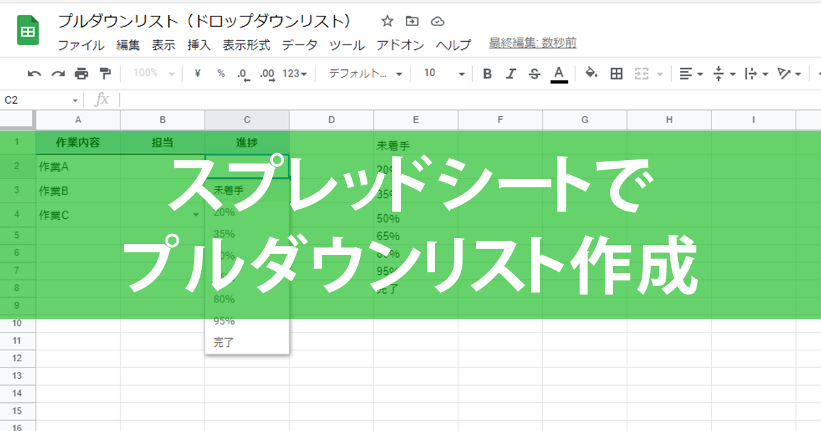The image size is (821, 431).
Task: Click the fx function icon
Action: (101, 100)
